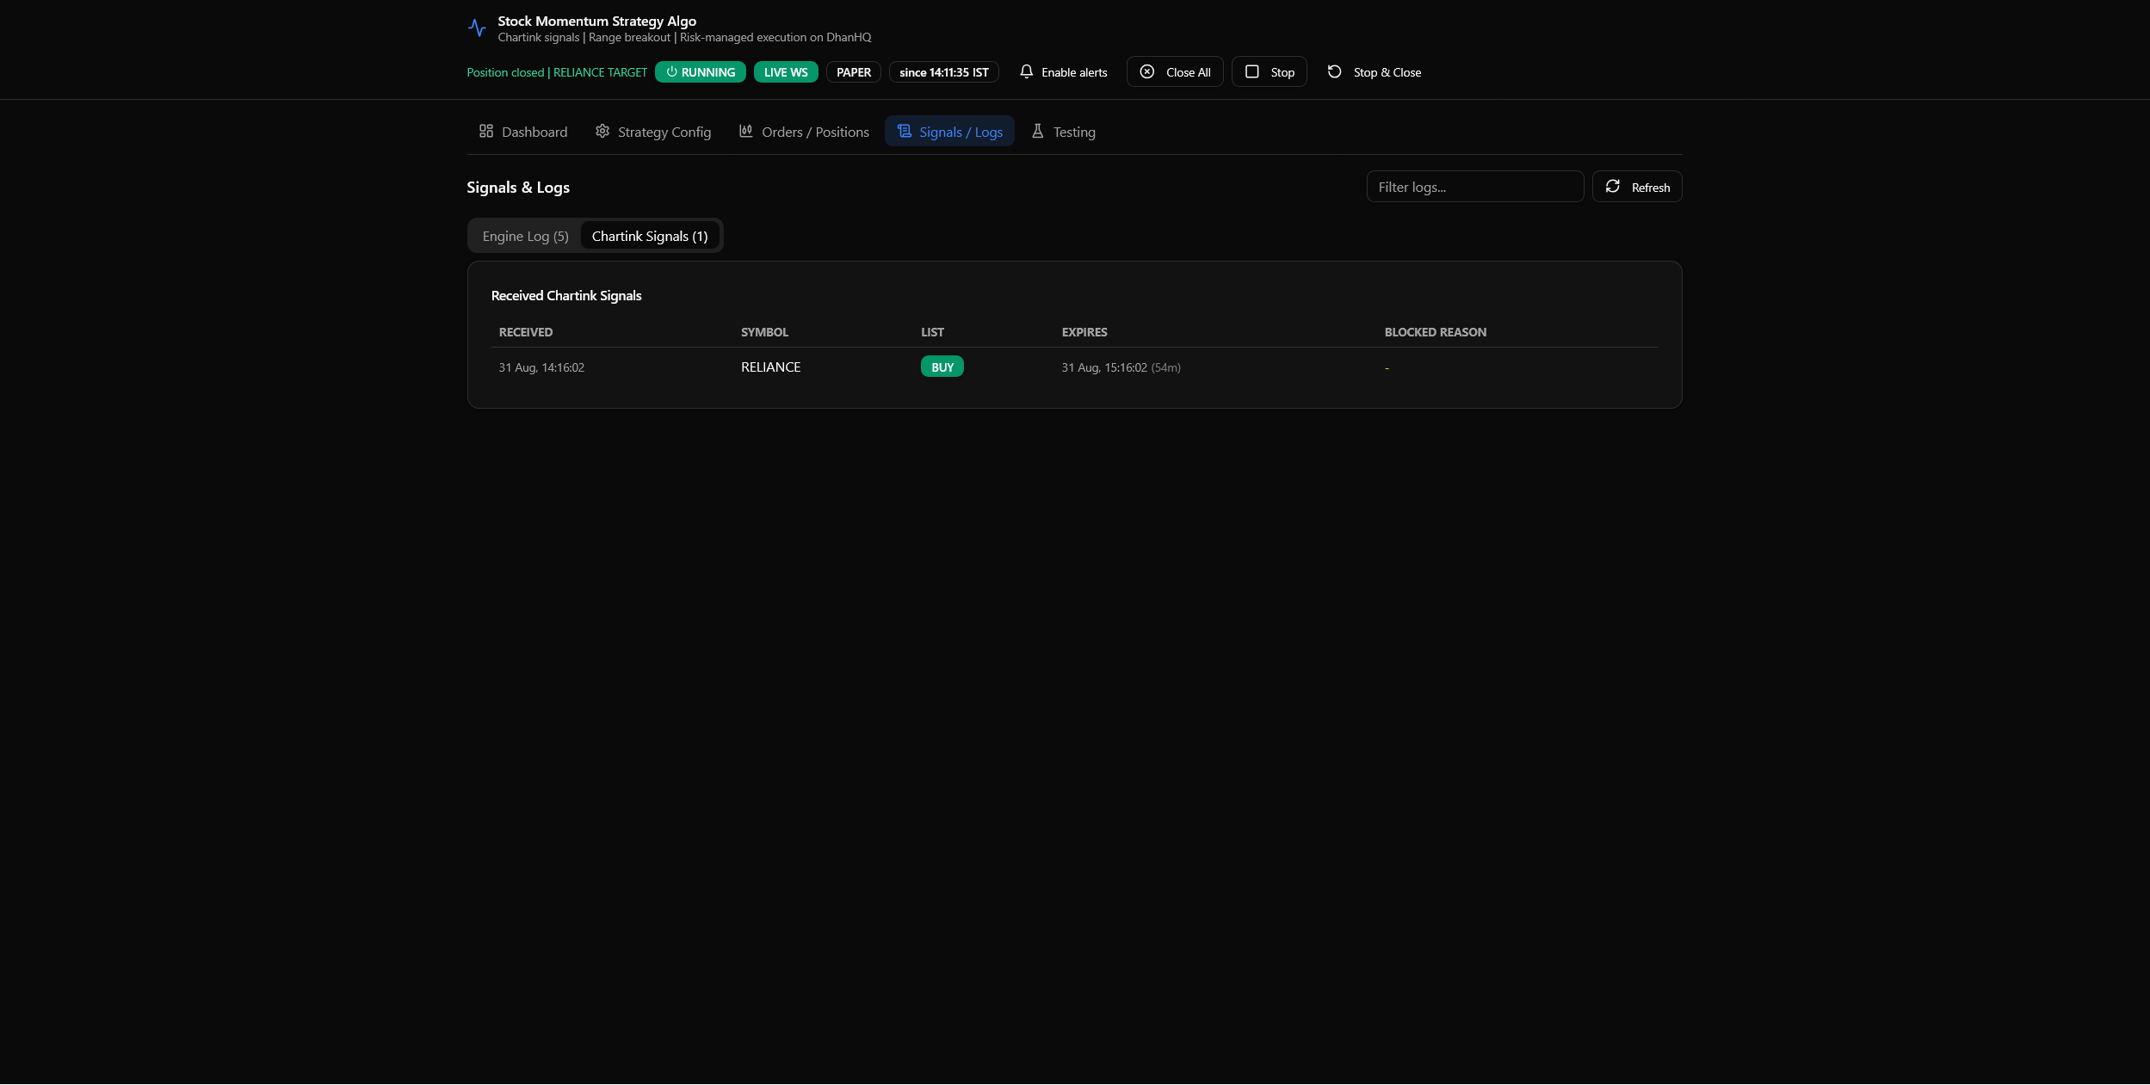The image size is (2150, 1085).
Task: Click the LIST column header
Action: pos(932,332)
